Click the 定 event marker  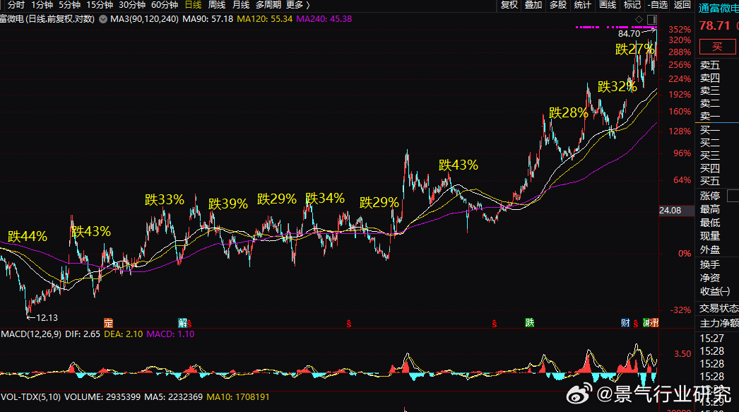coord(108,323)
